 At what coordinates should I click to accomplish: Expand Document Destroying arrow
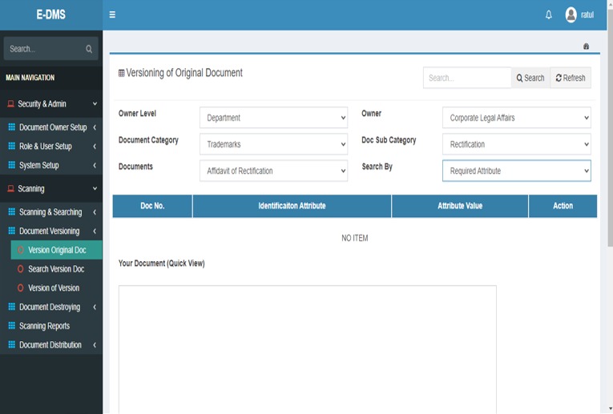click(95, 307)
